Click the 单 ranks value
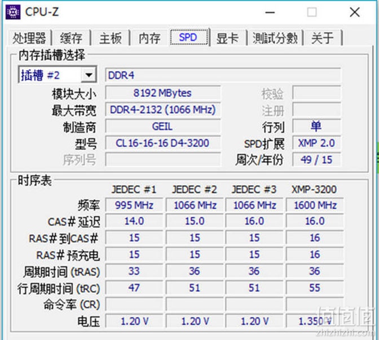 316,126
